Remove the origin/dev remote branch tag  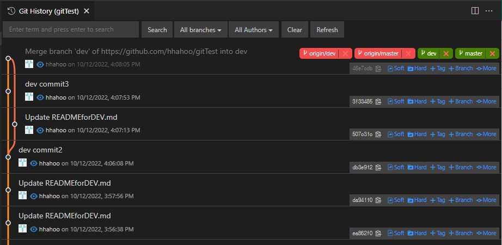[345, 53]
